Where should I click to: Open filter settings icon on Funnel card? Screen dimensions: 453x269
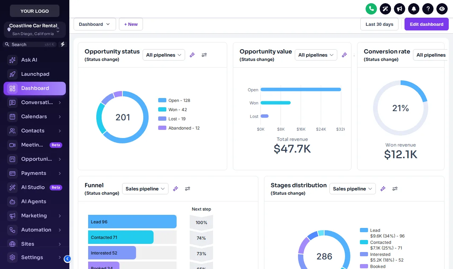(x=188, y=189)
